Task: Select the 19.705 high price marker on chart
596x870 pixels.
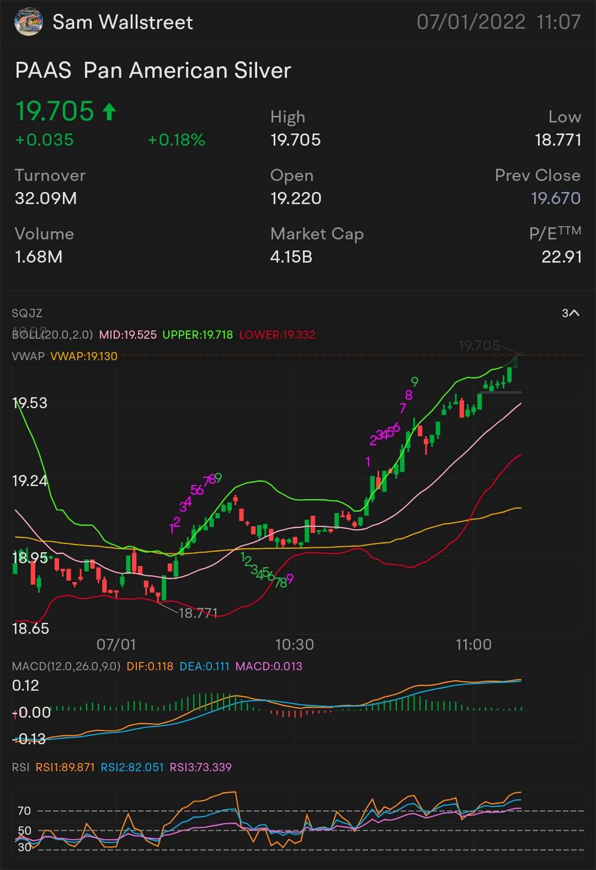Action: click(479, 346)
